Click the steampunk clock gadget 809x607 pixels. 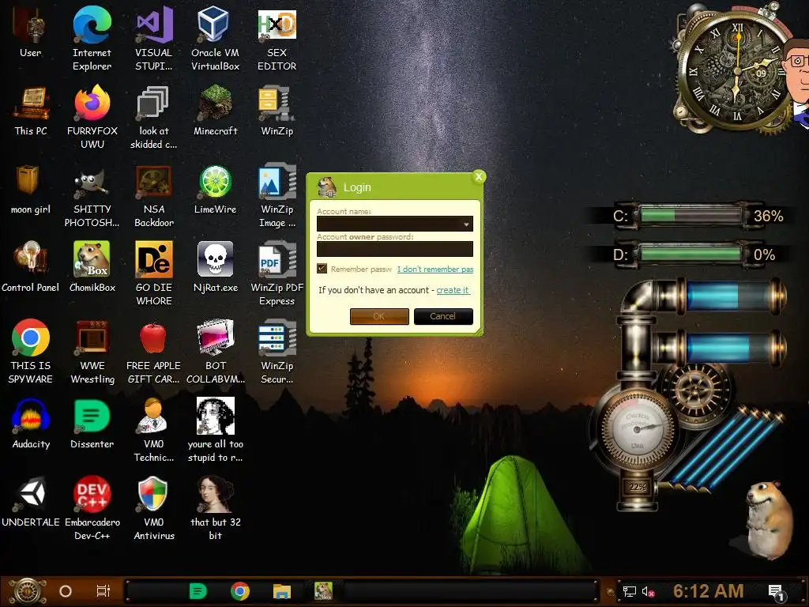tap(737, 71)
